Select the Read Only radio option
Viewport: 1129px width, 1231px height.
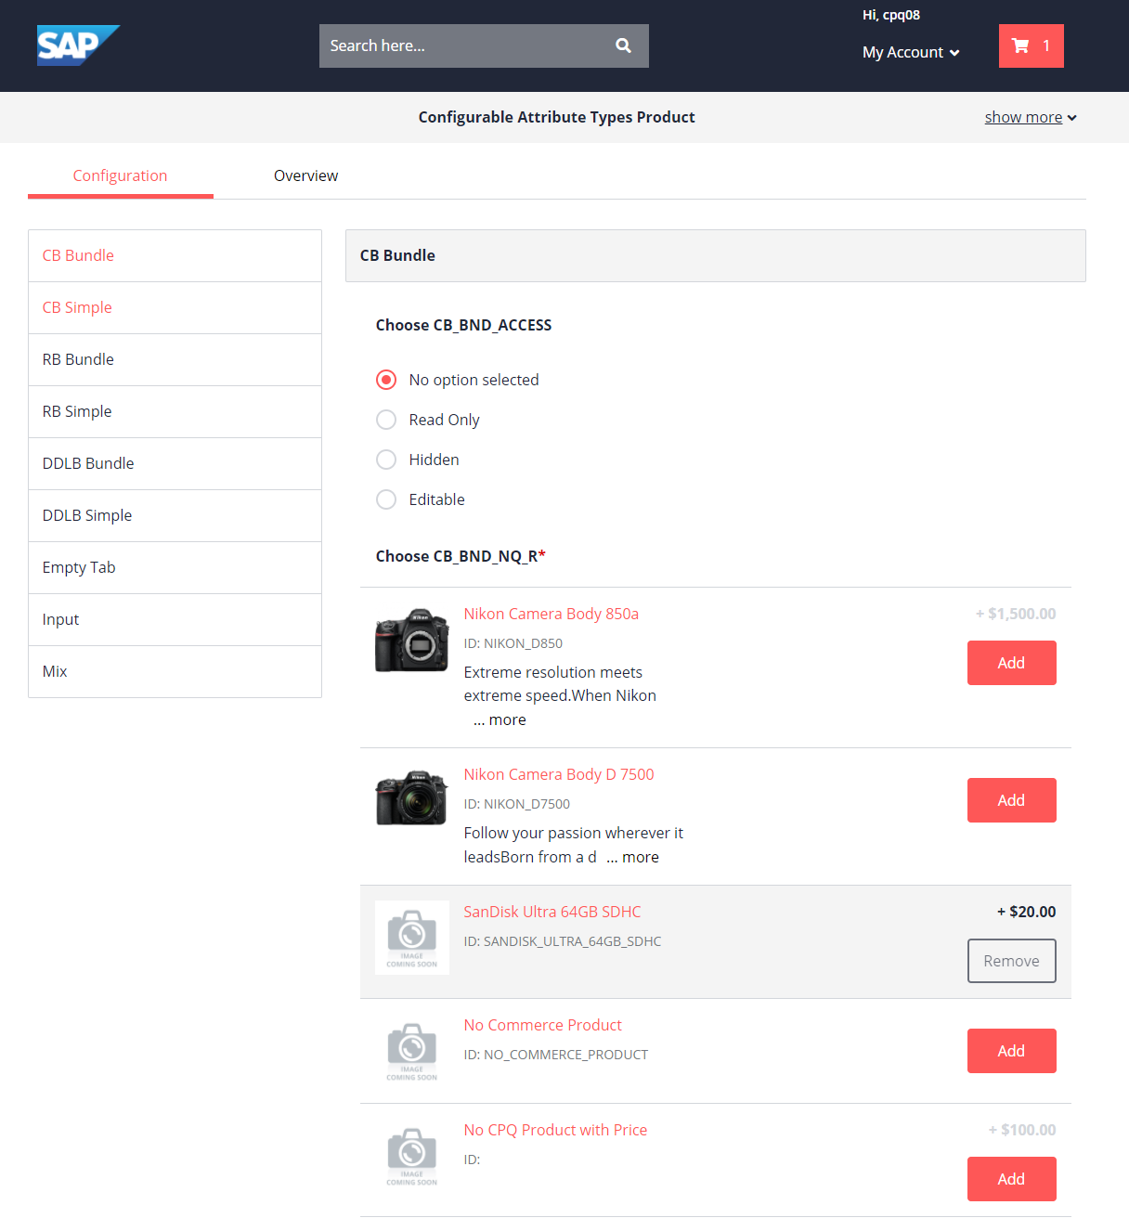pyautogui.click(x=386, y=420)
